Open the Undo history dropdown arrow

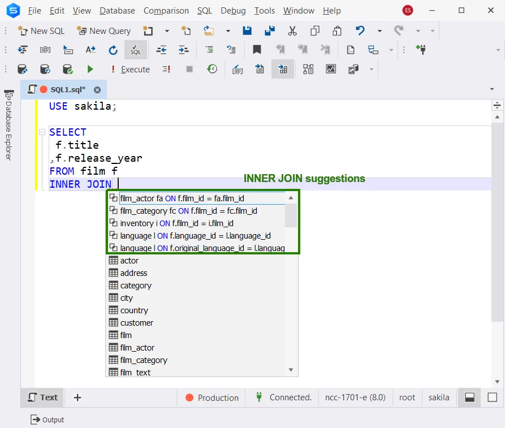379,31
